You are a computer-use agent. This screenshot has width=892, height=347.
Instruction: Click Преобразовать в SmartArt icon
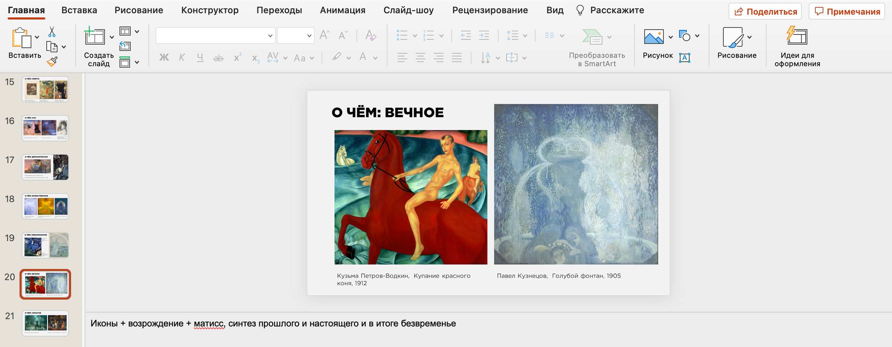[x=592, y=37]
